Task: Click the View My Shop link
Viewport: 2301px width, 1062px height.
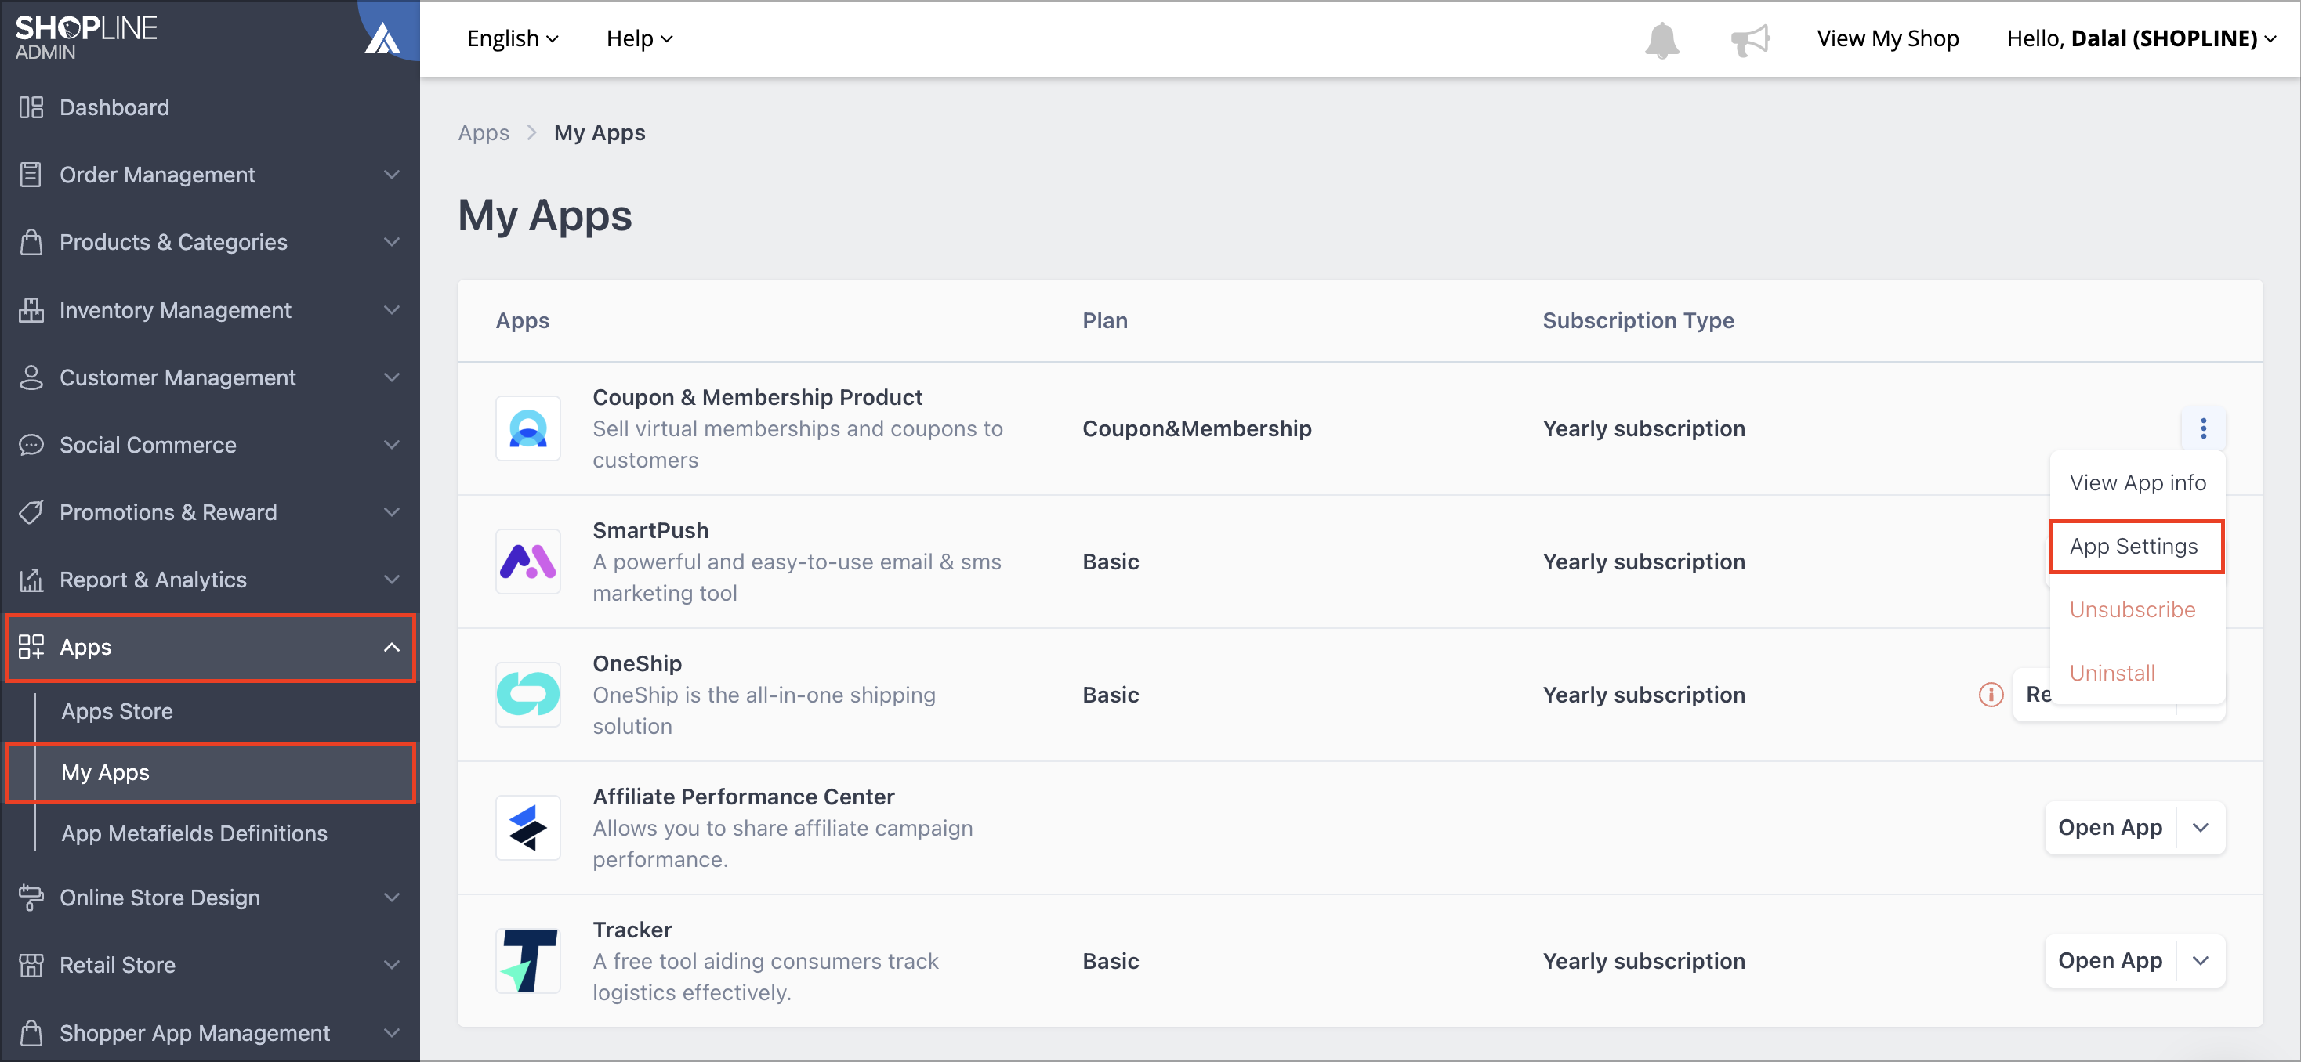Action: [1887, 38]
